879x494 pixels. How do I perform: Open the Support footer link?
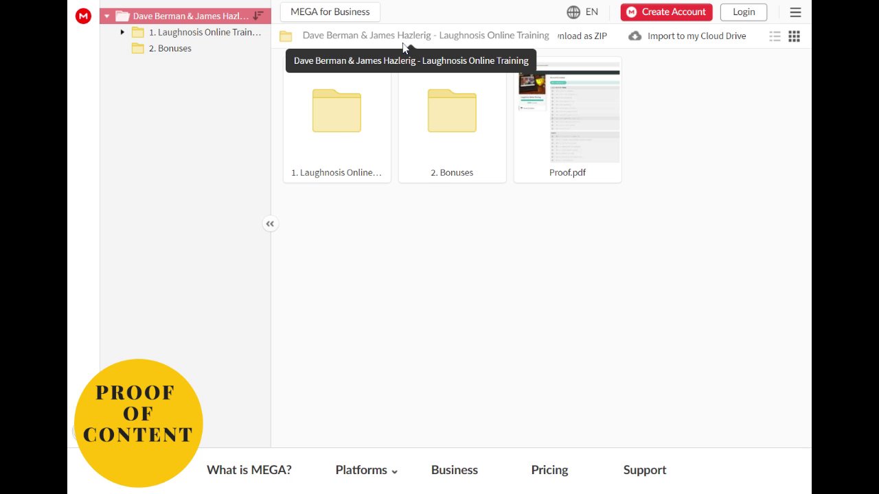645,470
